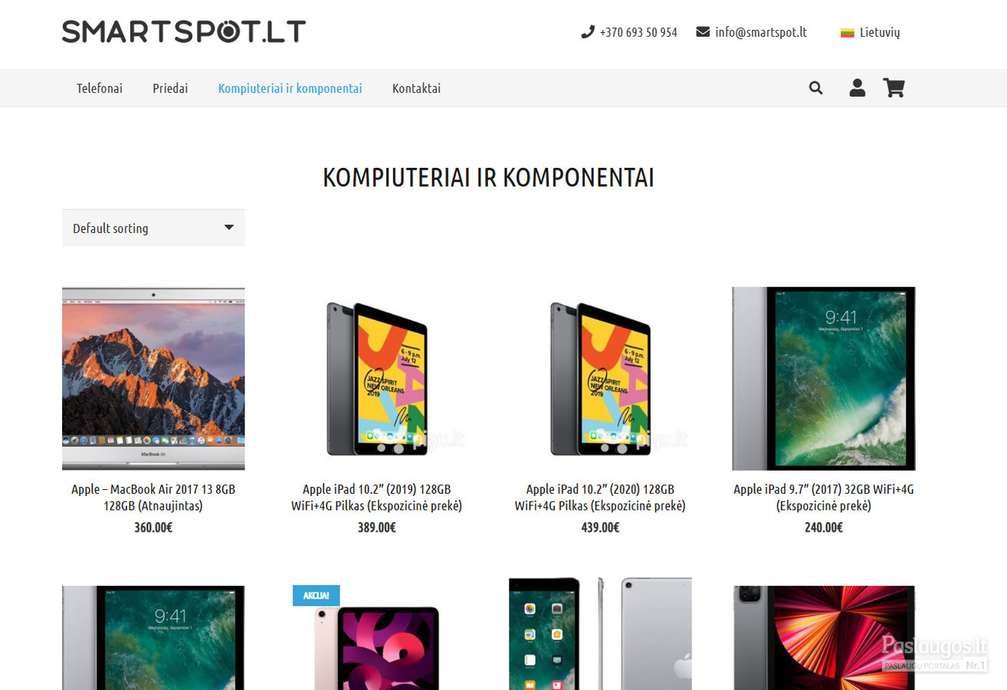1007x690 pixels.
Task: Click the AKCIJA! sale badge
Action: pyautogui.click(x=316, y=596)
